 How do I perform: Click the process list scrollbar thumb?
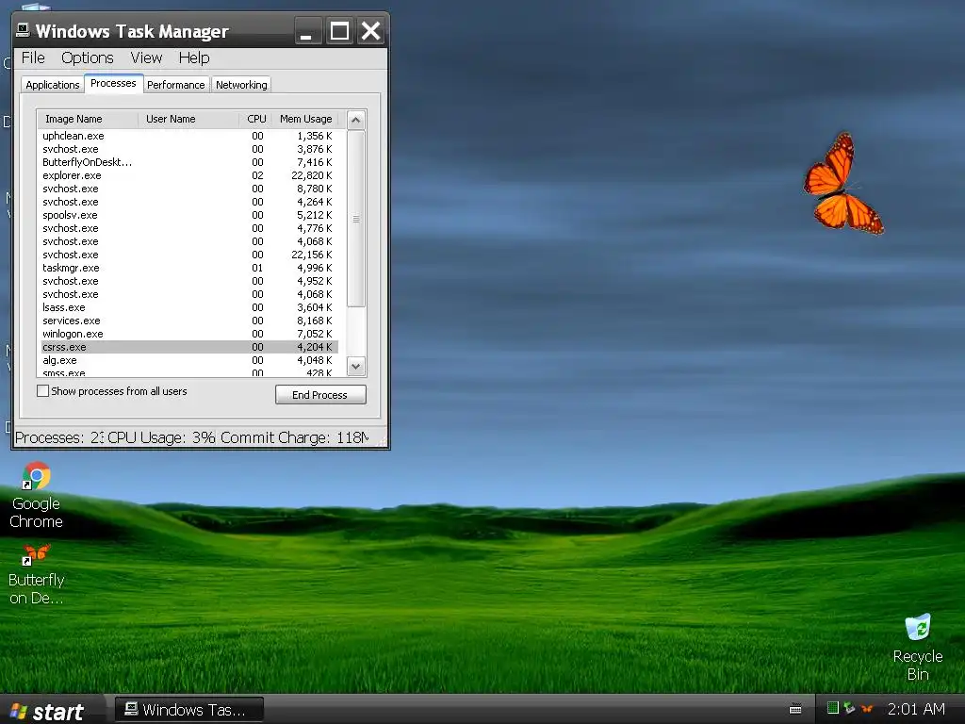click(355, 219)
